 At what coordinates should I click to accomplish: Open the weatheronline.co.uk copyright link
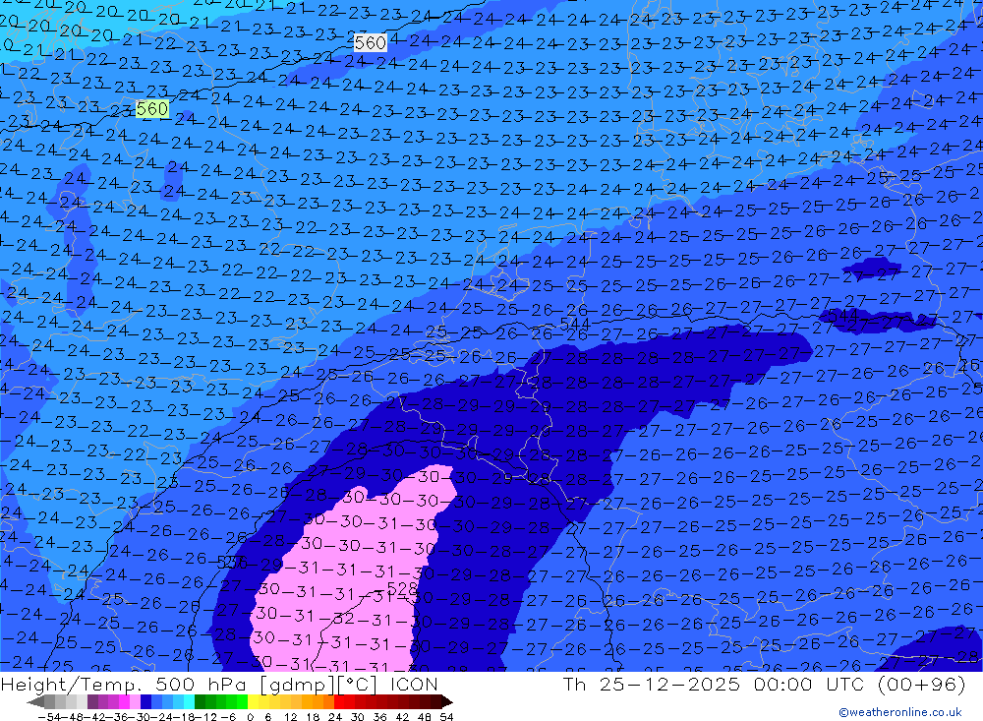pyautogui.click(x=899, y=711)
